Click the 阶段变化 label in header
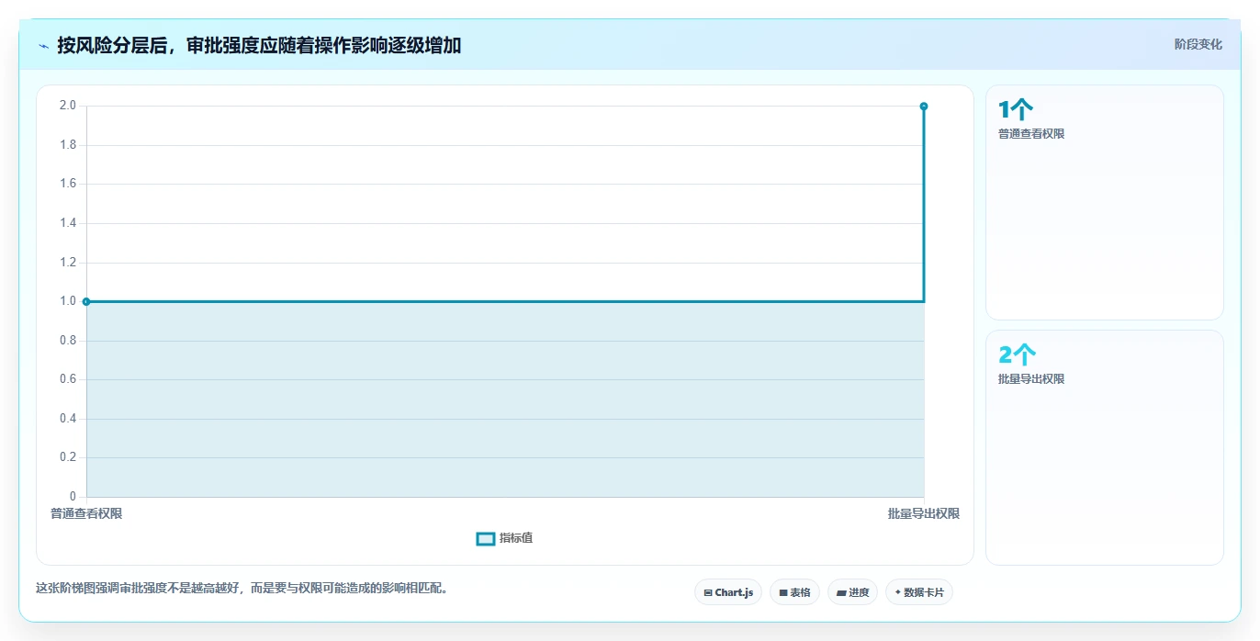This screenshot has width=1260, height=641. click(1198, 44)
